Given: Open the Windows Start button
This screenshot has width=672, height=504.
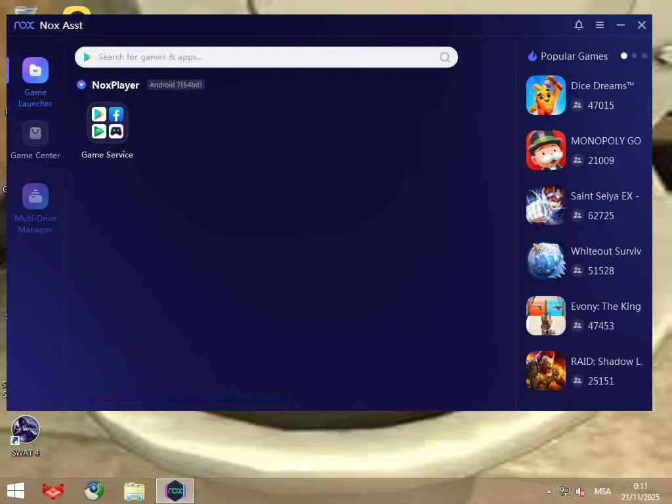Looking at the screenshot, I should [x=16, y=491].
